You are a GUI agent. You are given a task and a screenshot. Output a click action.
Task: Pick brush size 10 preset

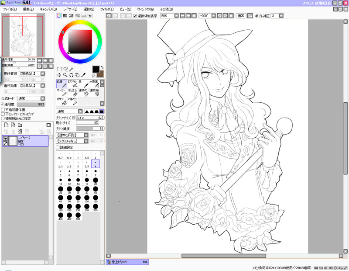(61, 181)
